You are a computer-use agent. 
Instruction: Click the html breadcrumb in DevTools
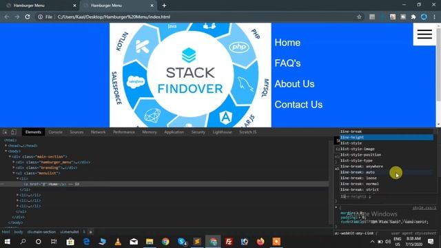click(6, 232)
